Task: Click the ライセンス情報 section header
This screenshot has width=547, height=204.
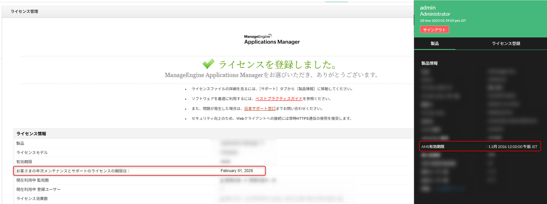Action: (x=31, y=134)
